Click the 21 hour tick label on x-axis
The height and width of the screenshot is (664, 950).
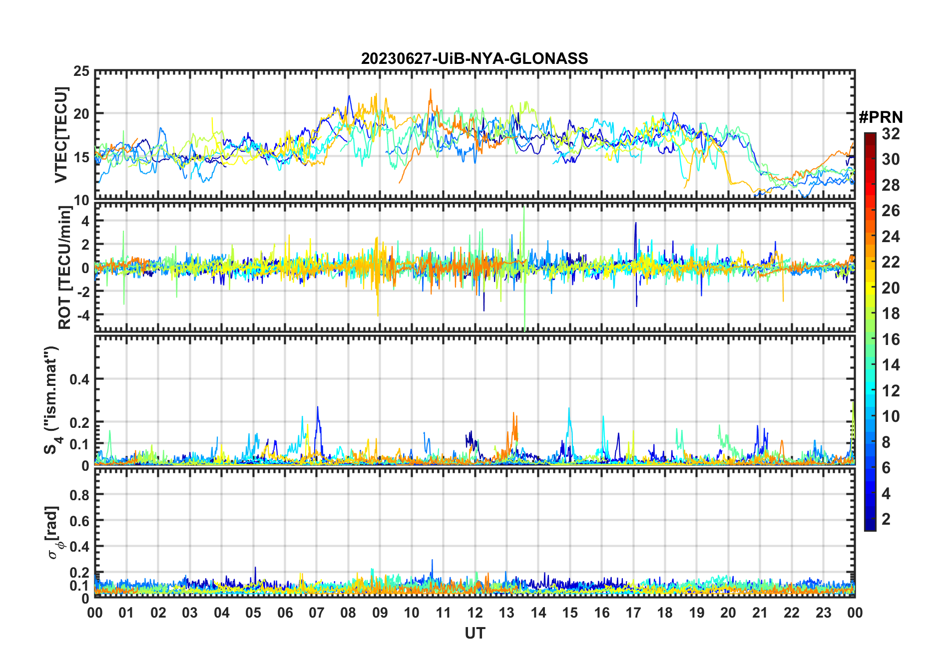760,613
